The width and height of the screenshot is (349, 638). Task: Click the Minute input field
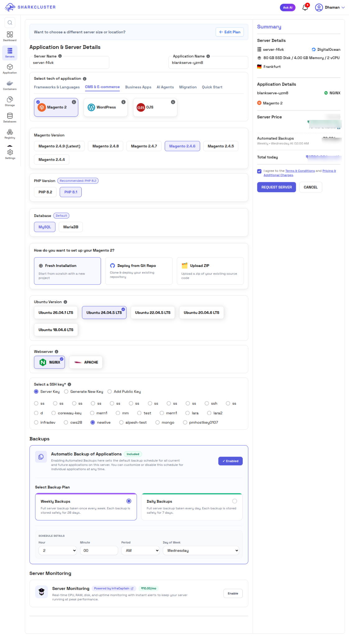tap(99, 550)
